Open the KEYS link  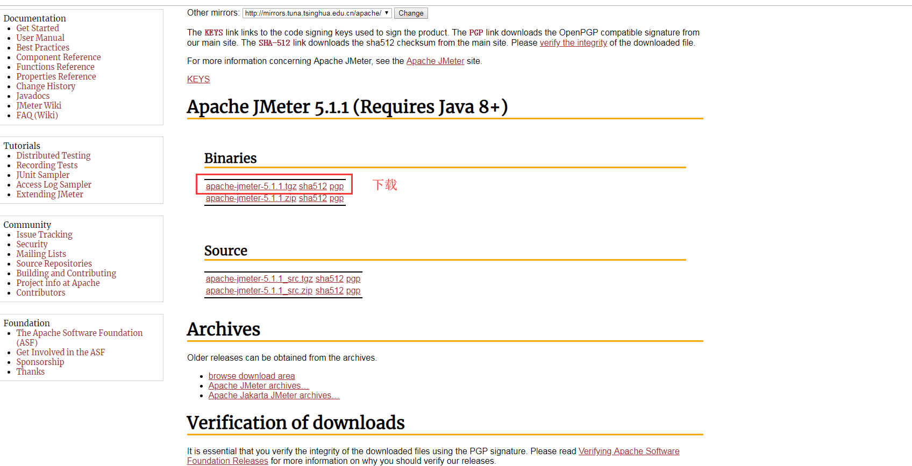(198, 79)
